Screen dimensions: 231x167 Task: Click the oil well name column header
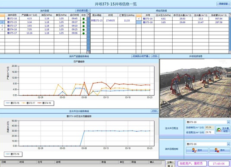(12, 15)
